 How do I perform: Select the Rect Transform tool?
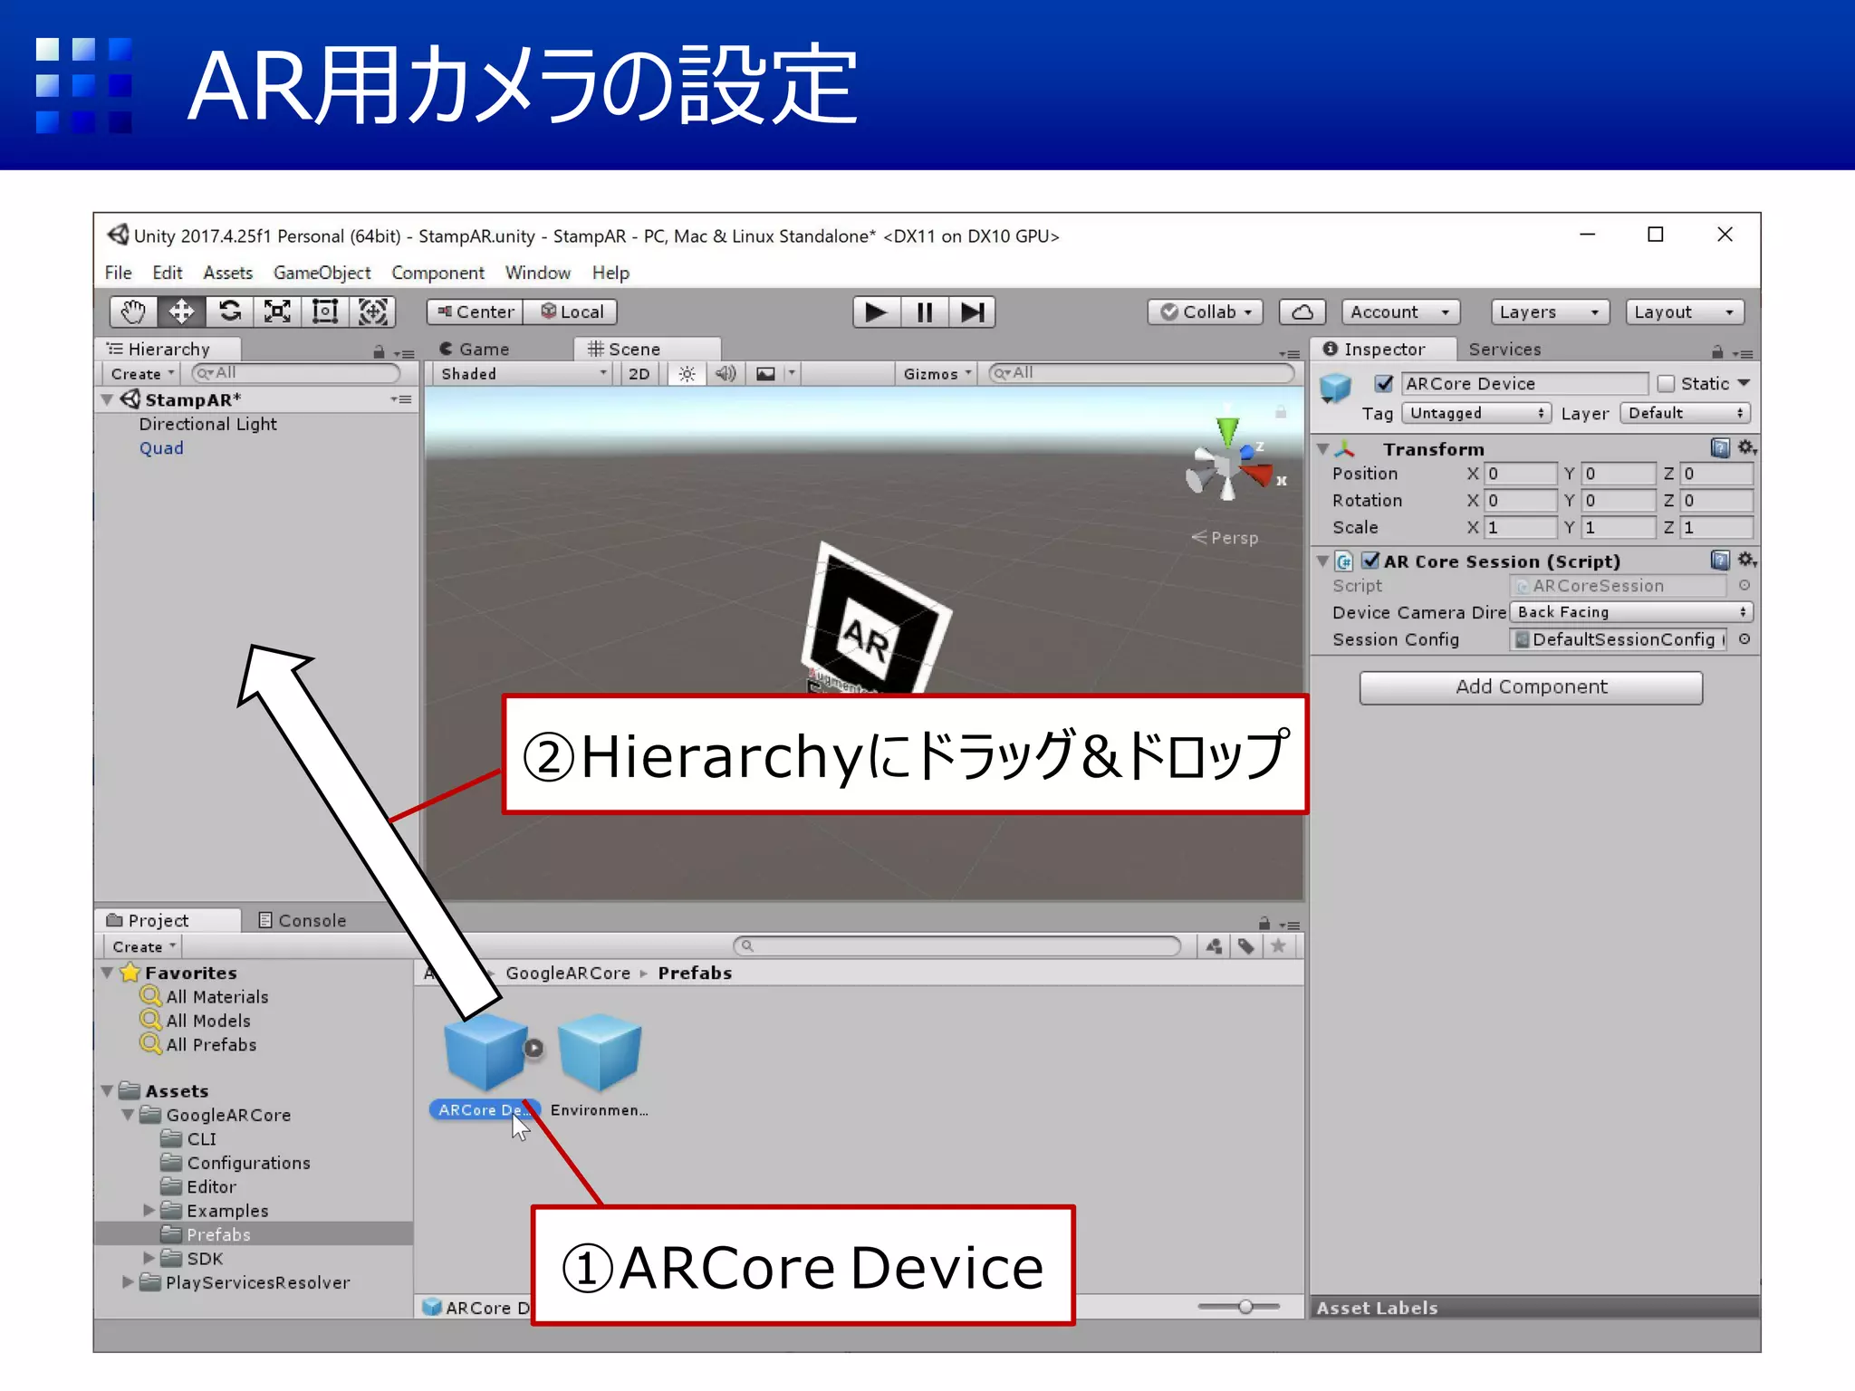325,312
